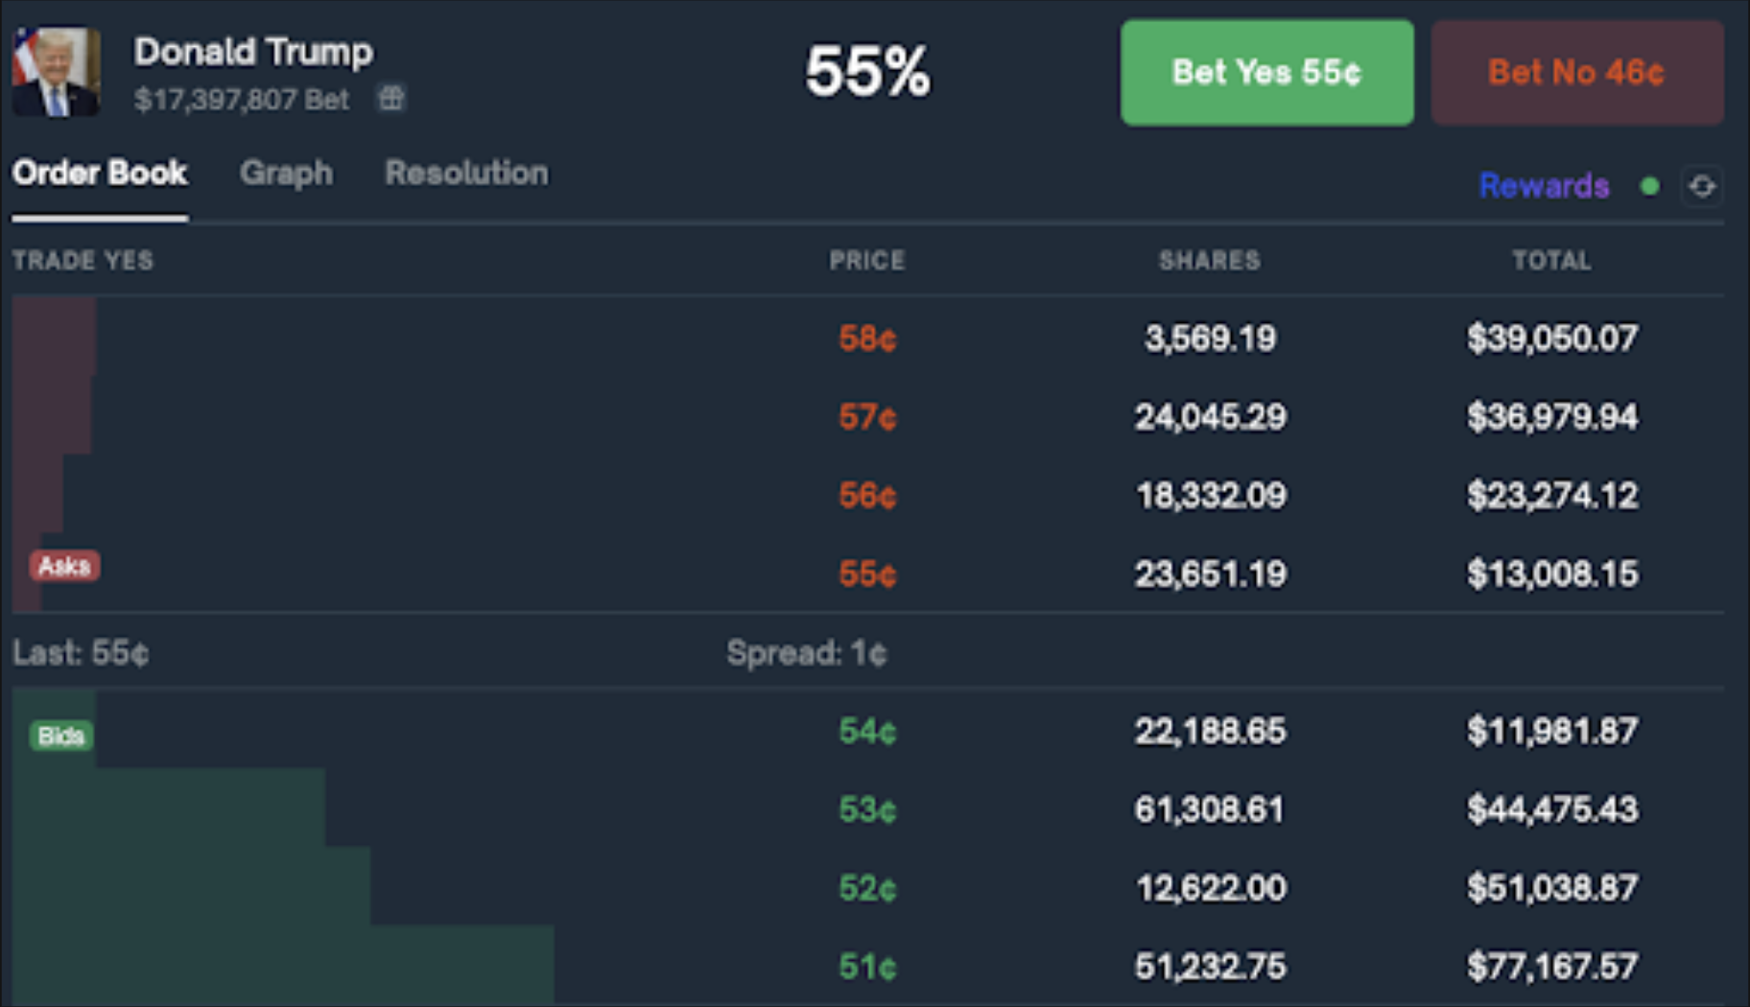Open the Resolution tab
Image resolution: width=1750 pixels, height=1007 pixels.
coord(466,173)
